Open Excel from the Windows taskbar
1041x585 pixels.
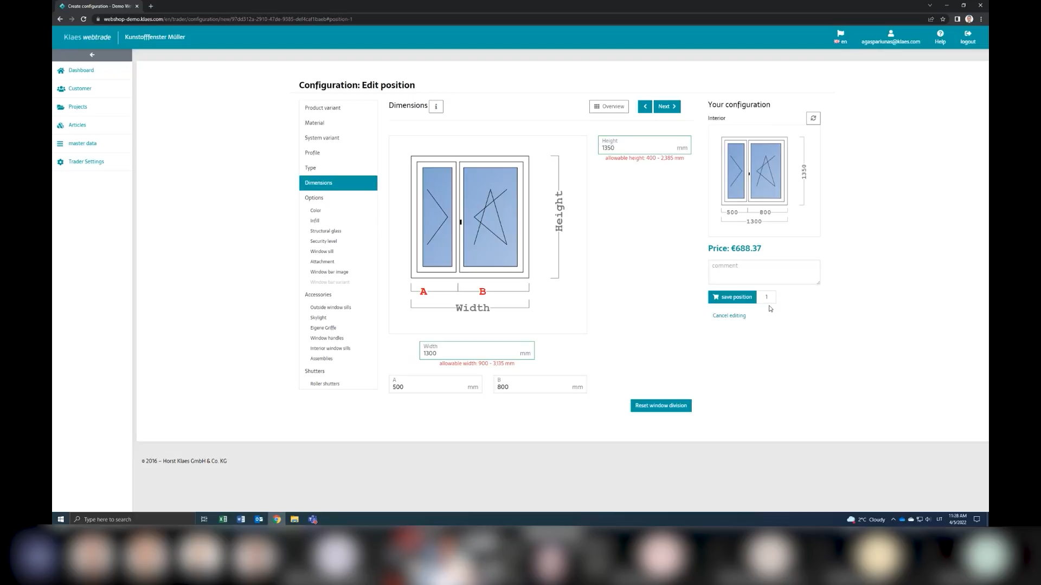point(223,519)
